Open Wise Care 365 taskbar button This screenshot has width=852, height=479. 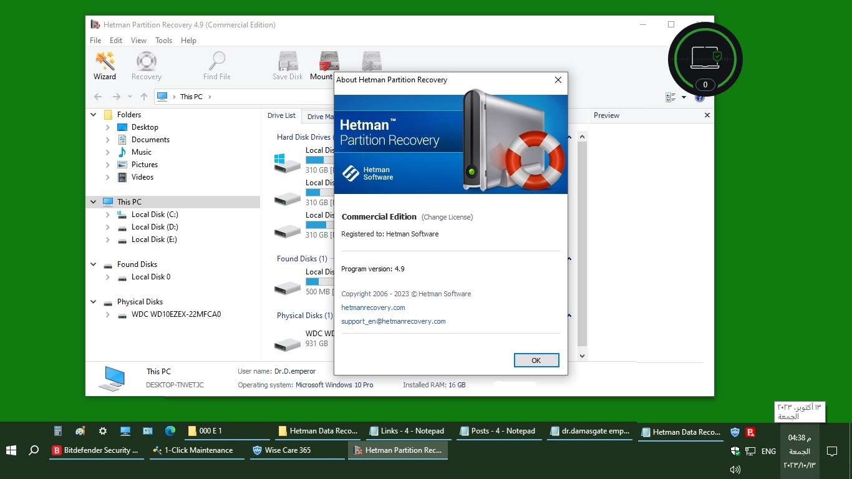(297, 450)
